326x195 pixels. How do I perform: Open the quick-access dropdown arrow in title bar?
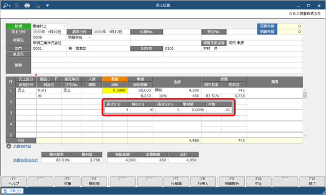click(x=47, y=6)
